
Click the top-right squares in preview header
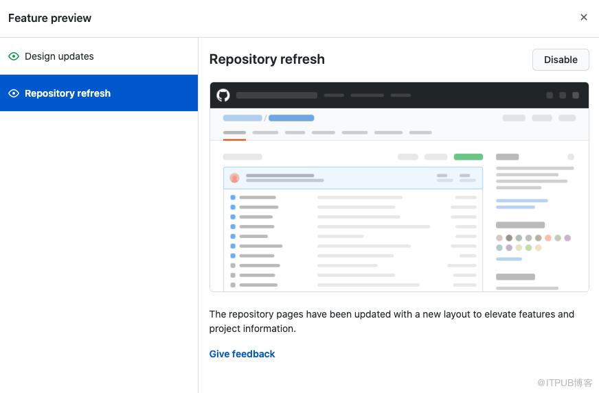[563, 95]
